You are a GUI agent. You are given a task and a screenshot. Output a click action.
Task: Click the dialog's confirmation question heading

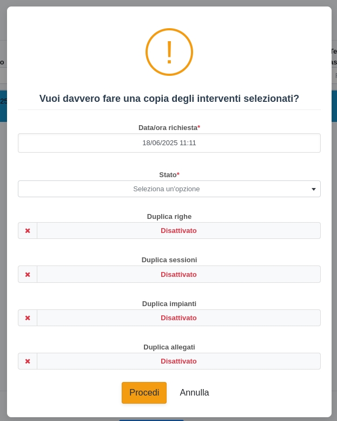point(169,99)
